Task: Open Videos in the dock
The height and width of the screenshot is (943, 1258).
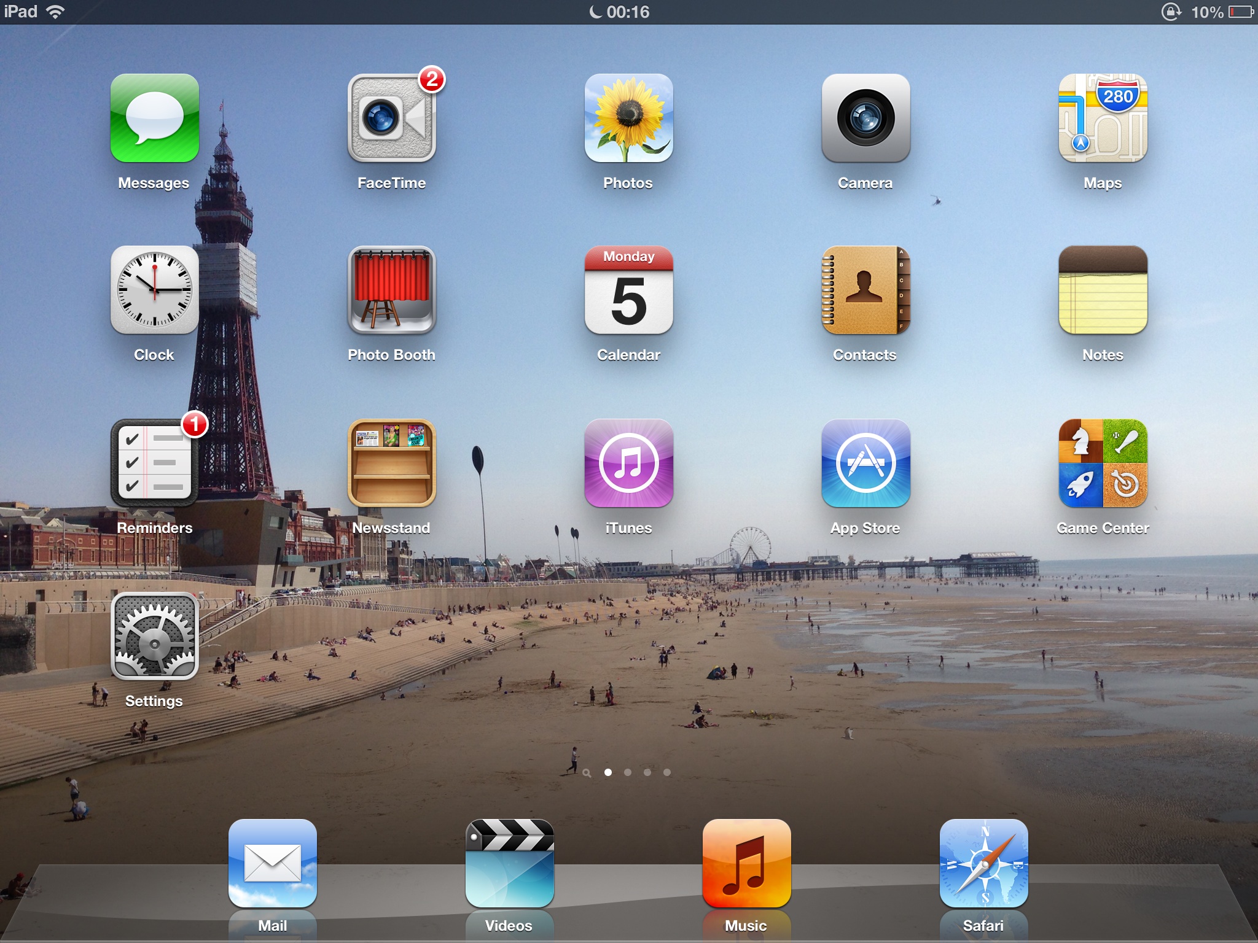Action: [510, 863]
